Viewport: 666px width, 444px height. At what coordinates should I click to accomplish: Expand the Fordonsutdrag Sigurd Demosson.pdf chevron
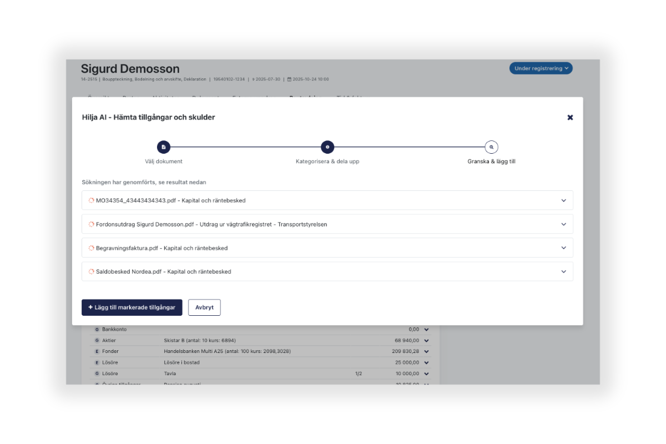(563, 224)
